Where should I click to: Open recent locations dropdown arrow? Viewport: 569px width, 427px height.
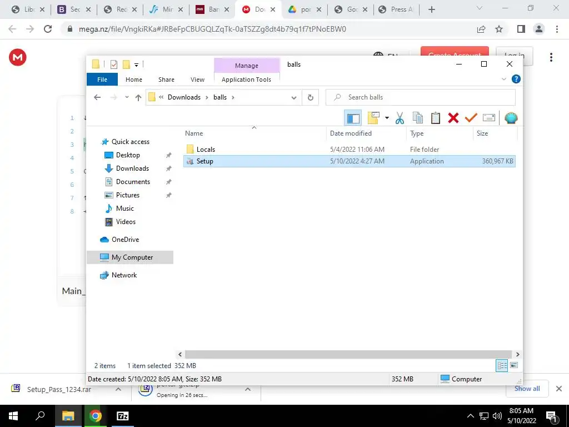coord(127,97)
